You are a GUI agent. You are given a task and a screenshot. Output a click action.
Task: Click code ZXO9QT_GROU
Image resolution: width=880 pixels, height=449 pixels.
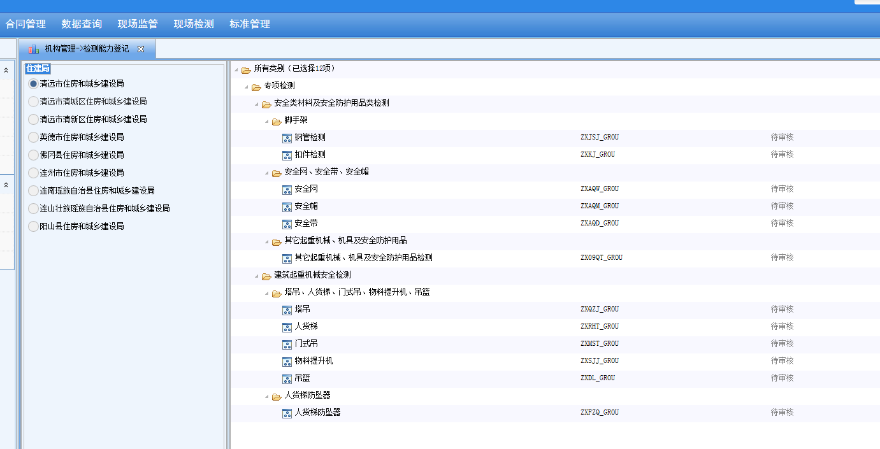coord(602,258)
